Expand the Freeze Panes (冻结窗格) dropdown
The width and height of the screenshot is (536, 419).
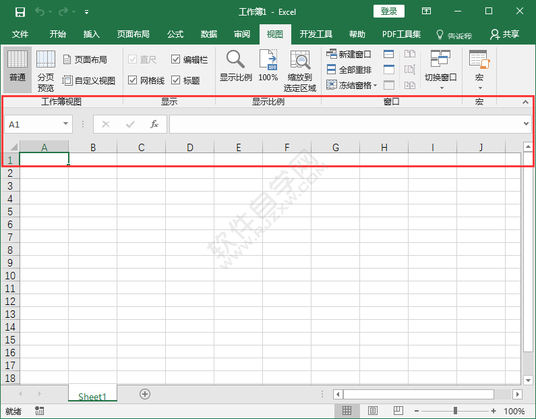pyautogui.click(x=376, y=86)
